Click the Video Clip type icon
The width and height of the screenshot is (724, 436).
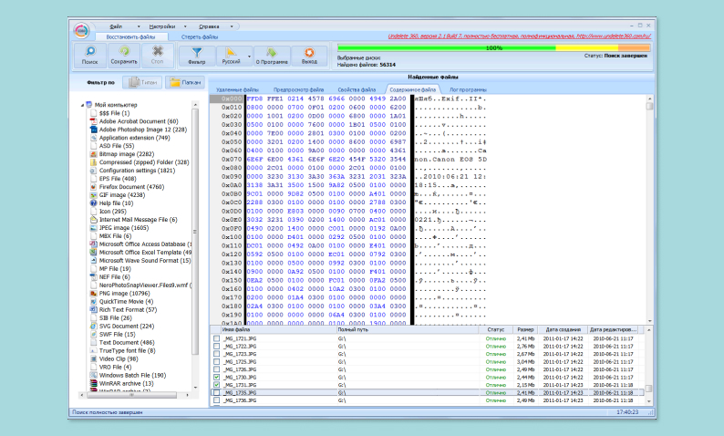94,358
